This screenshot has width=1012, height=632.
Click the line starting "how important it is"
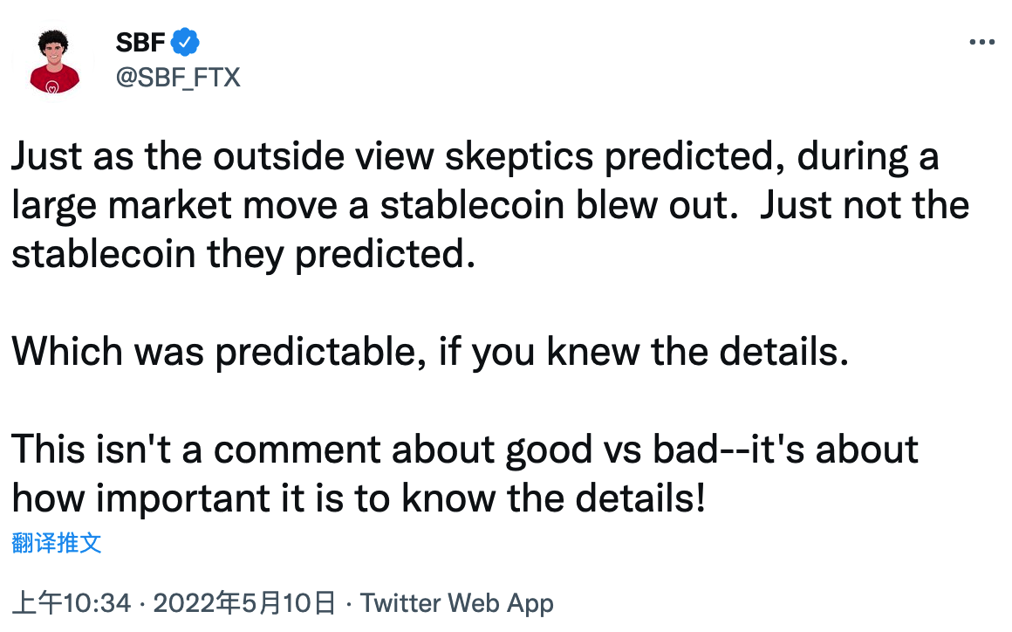coord(359,498)
